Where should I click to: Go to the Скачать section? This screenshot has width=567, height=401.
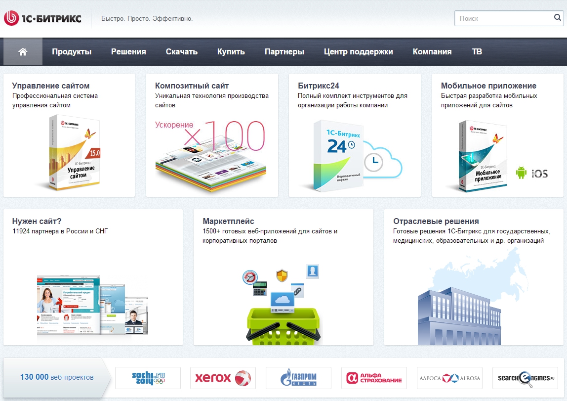click(182, 51)
